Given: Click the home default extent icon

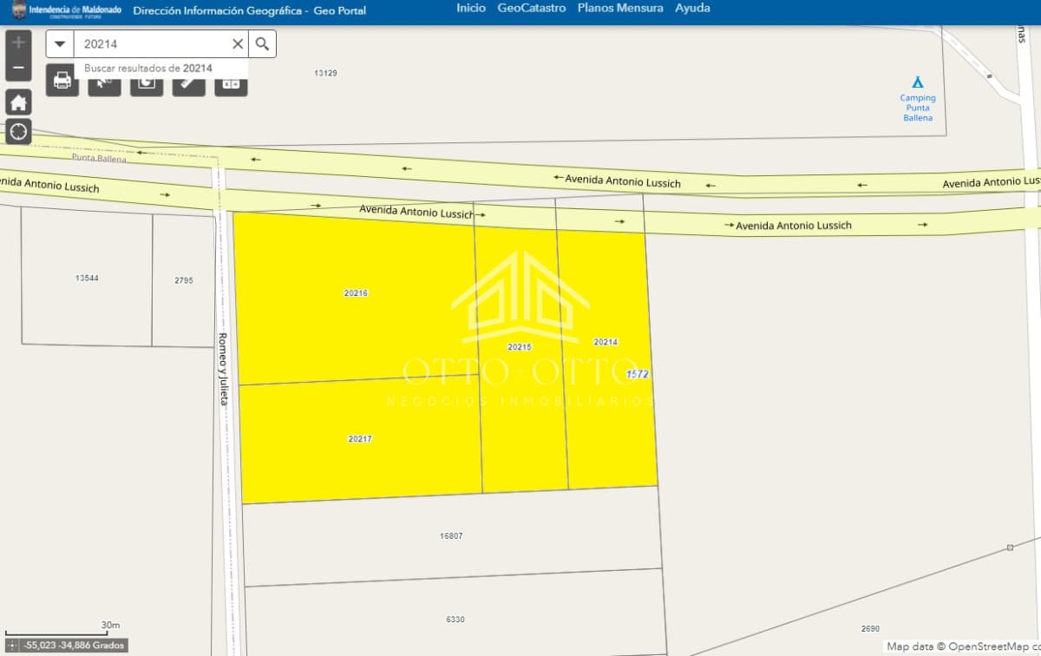Looking at the screenshot, I should 18,102.
